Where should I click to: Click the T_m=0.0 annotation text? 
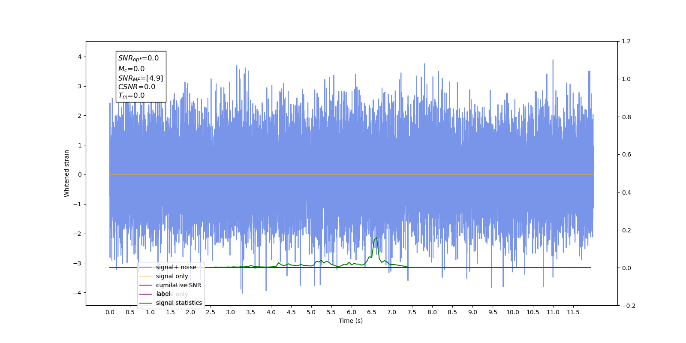click(x=132, y=96)
